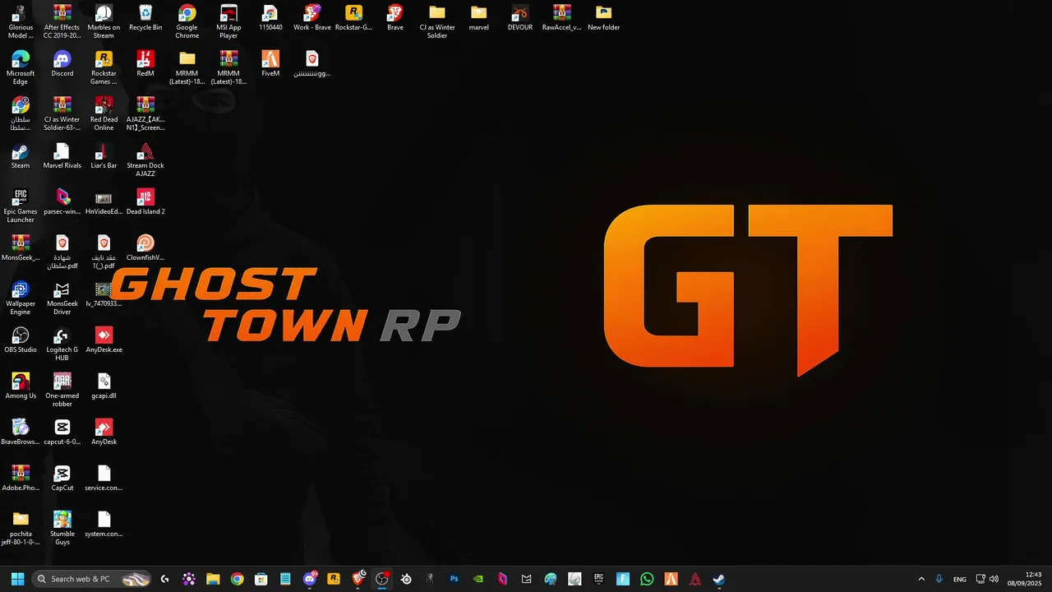Select the Brave desktop shortcut
This screenshot has width=1052, height=592.
tap(395, 18)
